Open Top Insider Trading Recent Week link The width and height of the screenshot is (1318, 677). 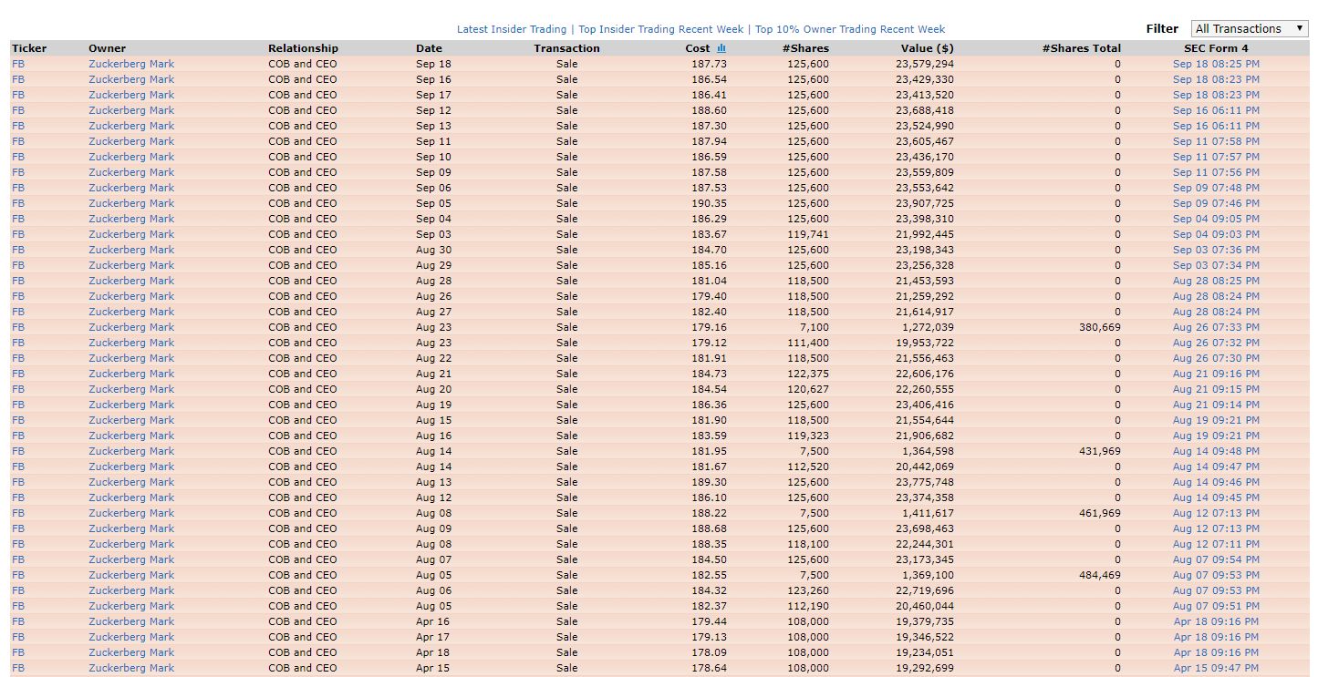pos(660,29)
